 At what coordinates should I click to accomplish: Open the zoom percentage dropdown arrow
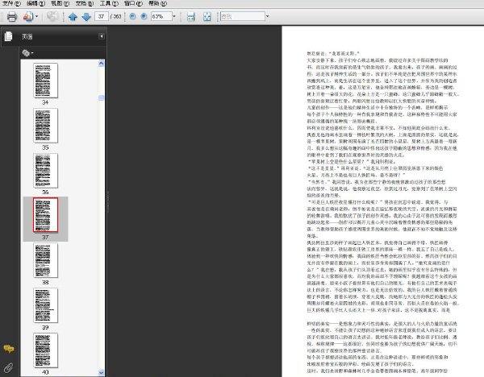pyautogui.click(x=174, y=16)
